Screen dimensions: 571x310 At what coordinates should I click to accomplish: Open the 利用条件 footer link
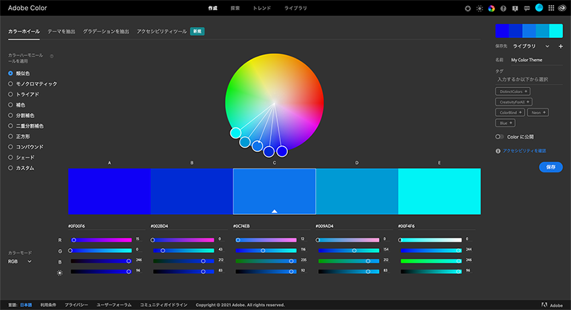click(x=48, y=305)
